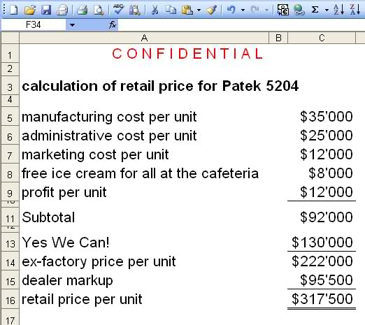Select the $35'000 value cell
The height and width of the screenshot is (325, 365).
[x=322, y=117]
